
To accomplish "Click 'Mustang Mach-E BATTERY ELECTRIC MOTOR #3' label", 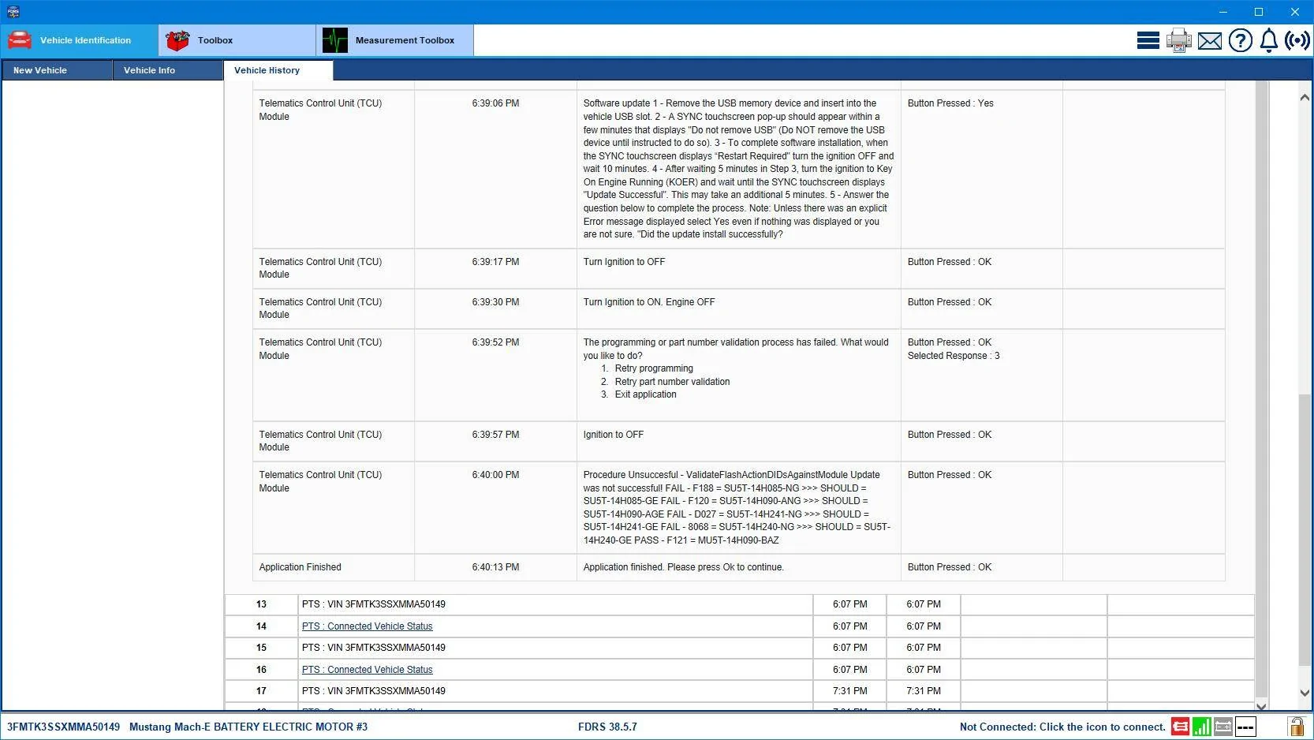I will [x=248, y=727].
